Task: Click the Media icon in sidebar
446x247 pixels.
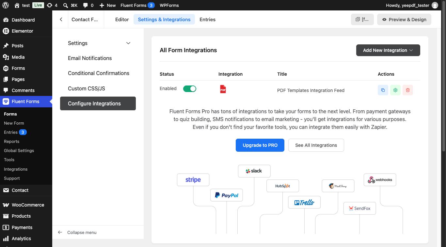Action: tap(6, 57)
